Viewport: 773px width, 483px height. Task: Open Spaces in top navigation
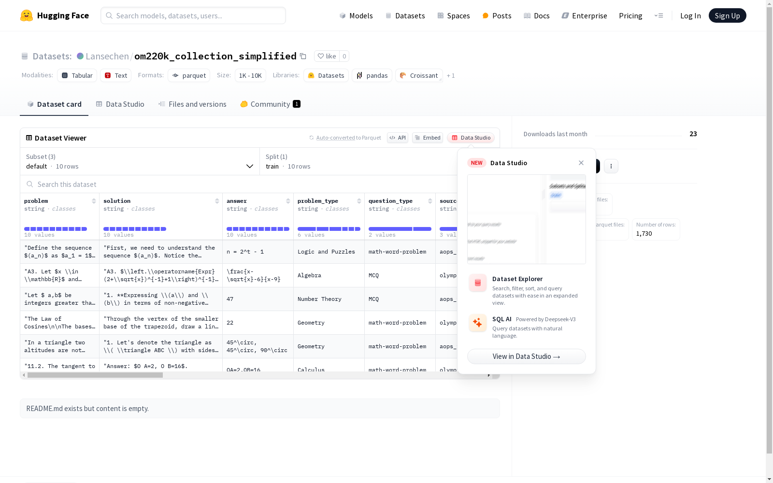click(x=453, y=15)
